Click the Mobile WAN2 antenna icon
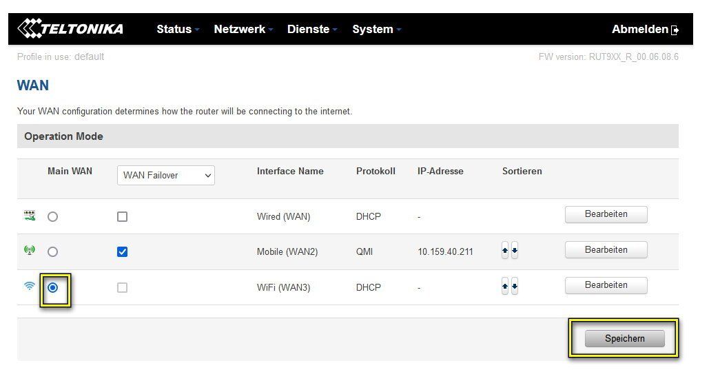This screenshot has width=709, height=372. click(x=29, y=251)
